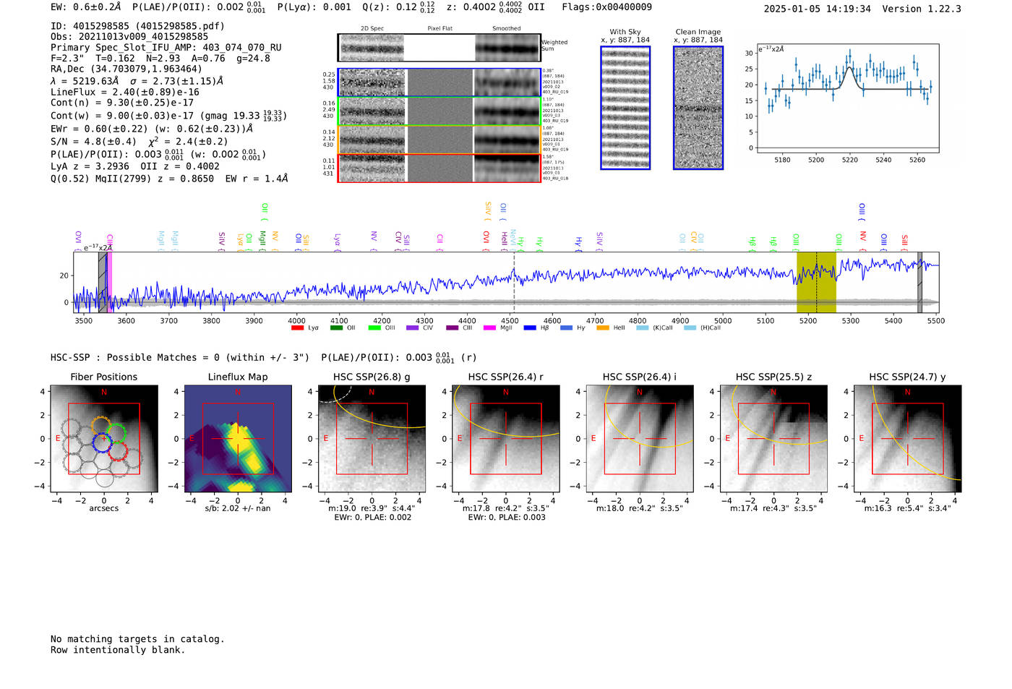The image size is (1012, 689).
Task: Click the Weighted Sum 2D spectrum strip
Action: coord(439,48)
